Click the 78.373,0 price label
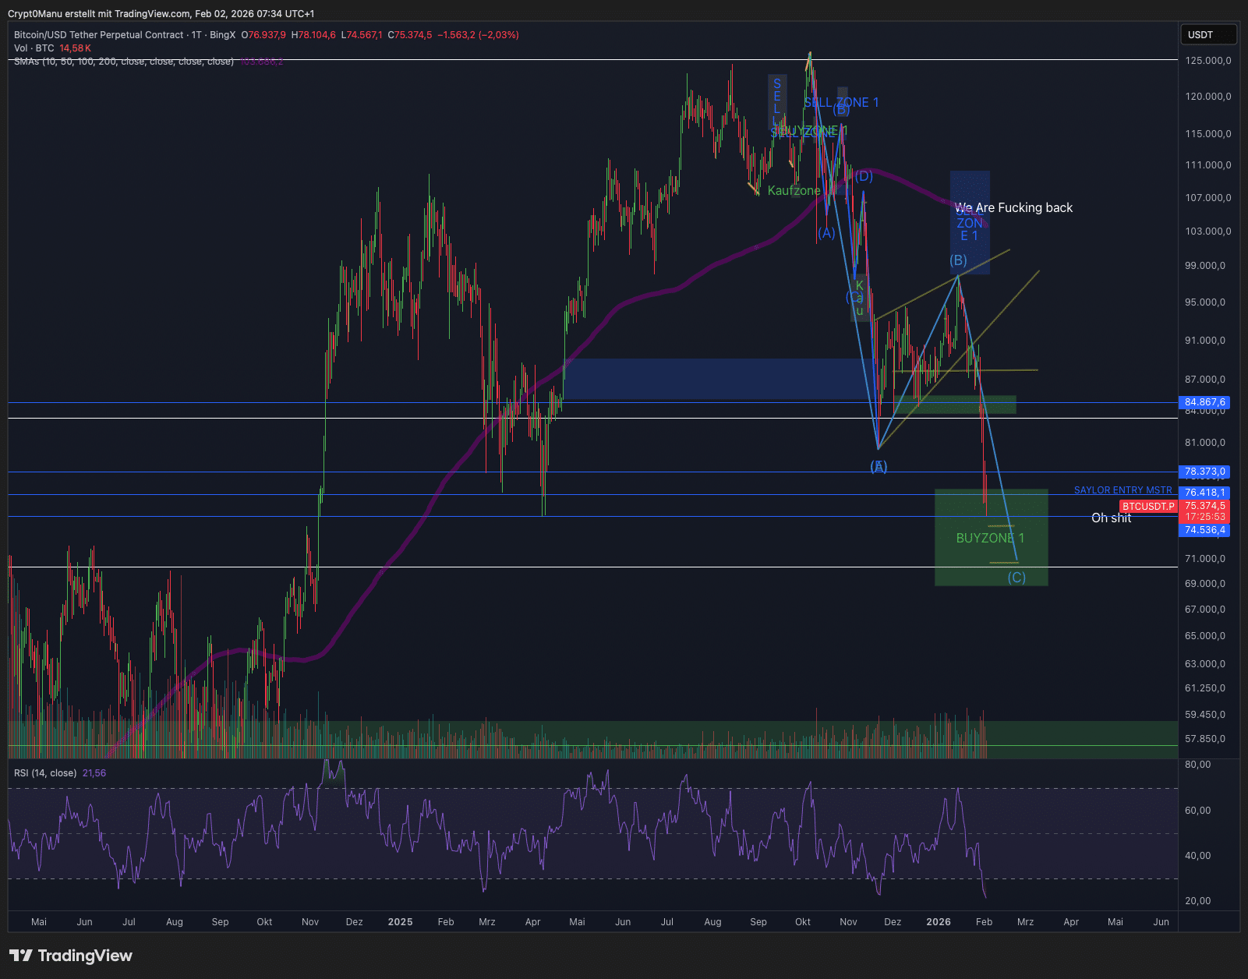Image resolution: width=1248 pixels, height=979 pixels. pos(1205,472)
